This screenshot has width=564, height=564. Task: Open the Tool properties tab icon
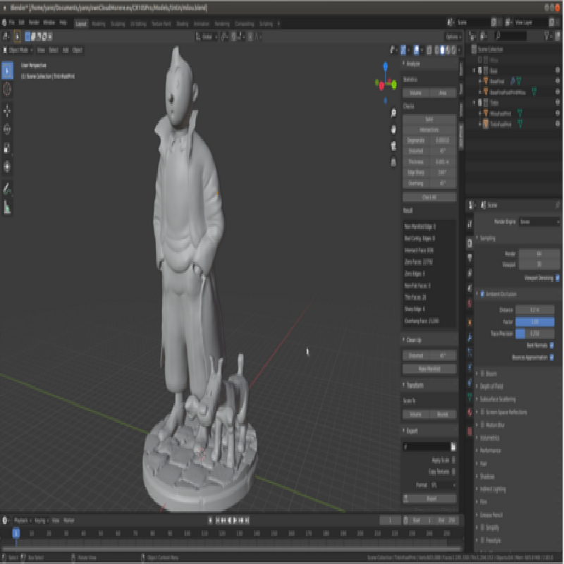(x=470, y=225)
